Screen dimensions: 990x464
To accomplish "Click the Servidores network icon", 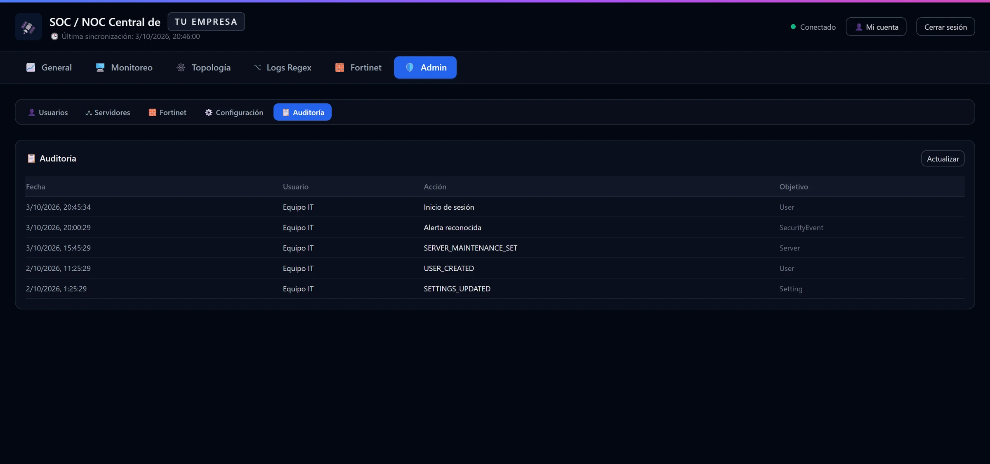I will 88,112.
